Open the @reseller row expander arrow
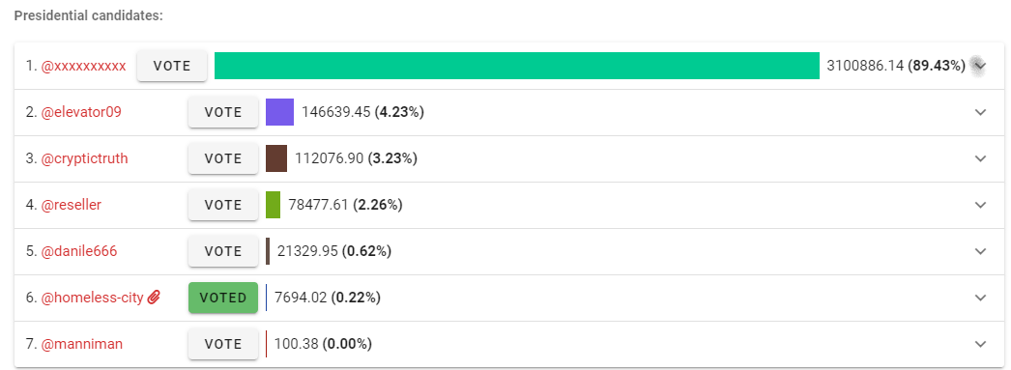1011x370 pixels. pos(980,205)
